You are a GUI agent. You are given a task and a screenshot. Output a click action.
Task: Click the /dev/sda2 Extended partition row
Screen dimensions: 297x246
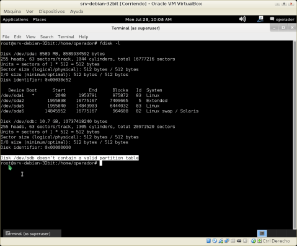84,101
